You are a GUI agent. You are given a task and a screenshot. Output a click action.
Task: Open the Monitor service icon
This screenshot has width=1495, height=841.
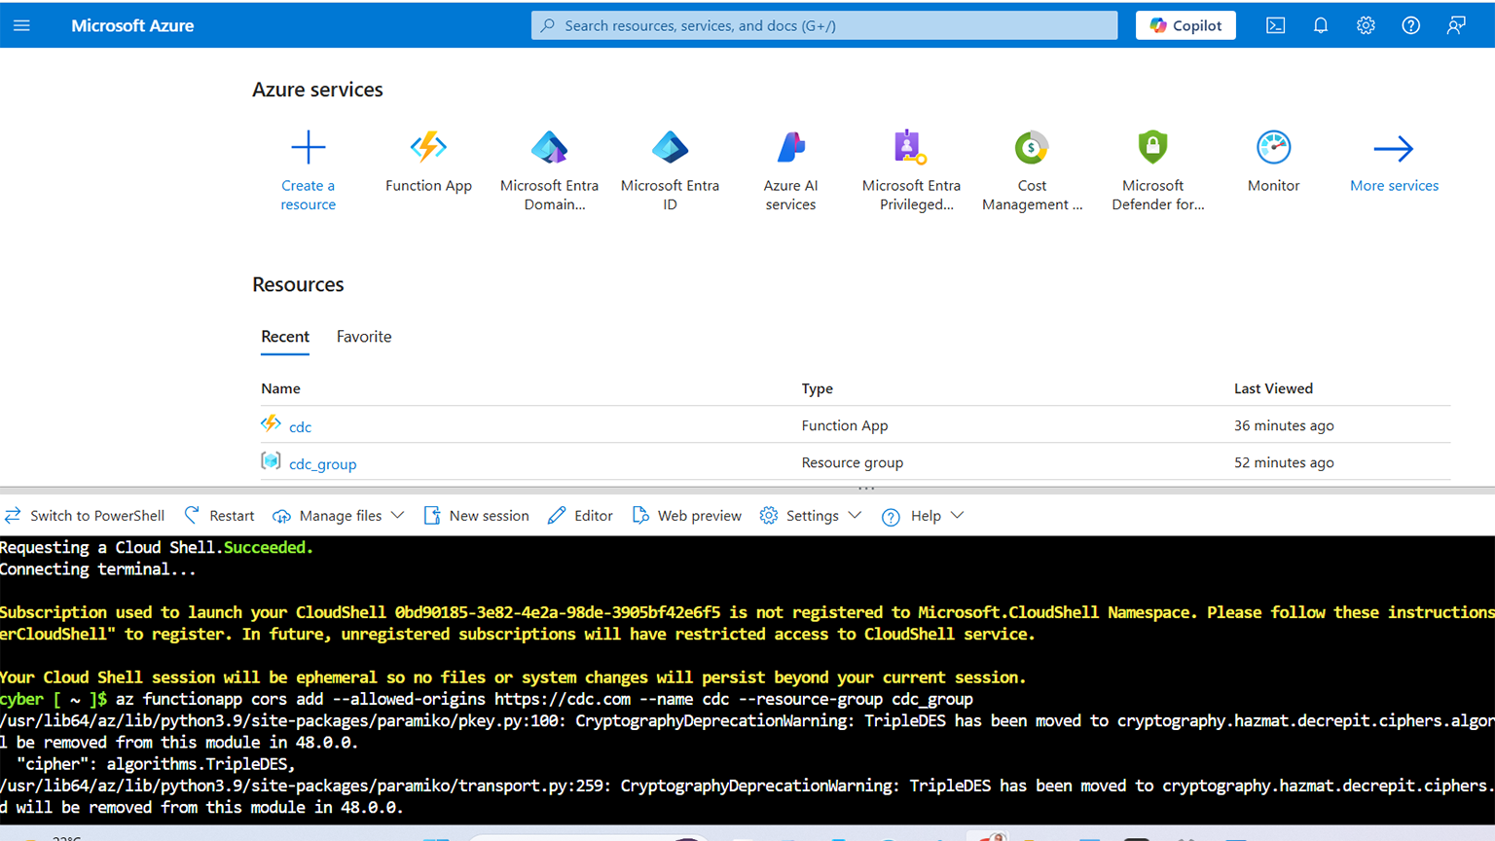click(1273, 147)
